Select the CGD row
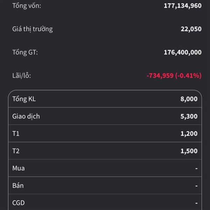 pos(105,202)
